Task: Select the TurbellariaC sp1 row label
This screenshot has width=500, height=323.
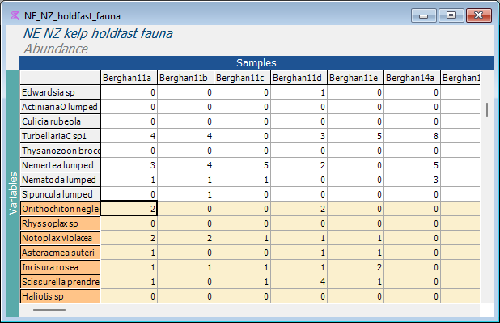Action: [60, 136]
